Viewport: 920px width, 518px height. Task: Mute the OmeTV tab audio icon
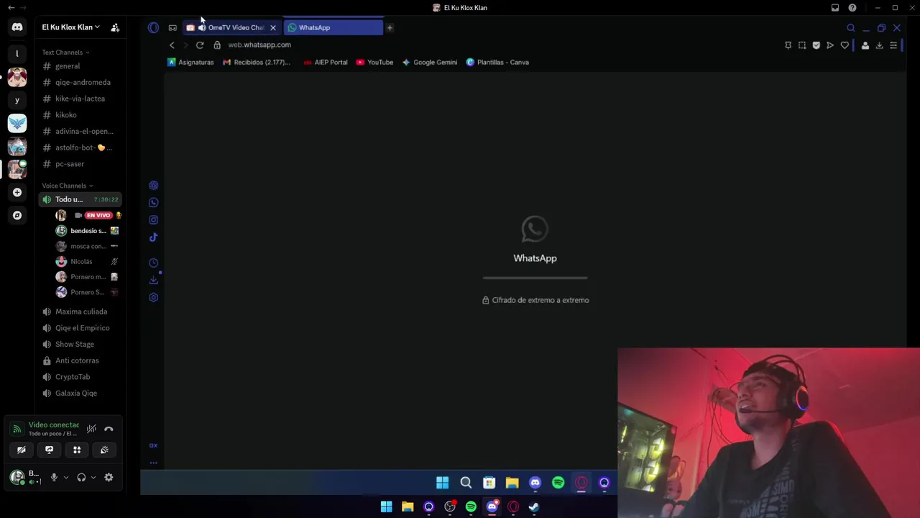202,27
